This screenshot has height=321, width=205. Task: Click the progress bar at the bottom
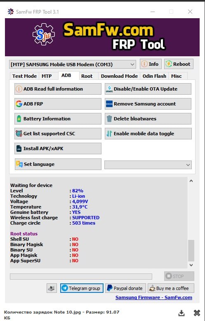pyautogui.click(x=81, y=276)
